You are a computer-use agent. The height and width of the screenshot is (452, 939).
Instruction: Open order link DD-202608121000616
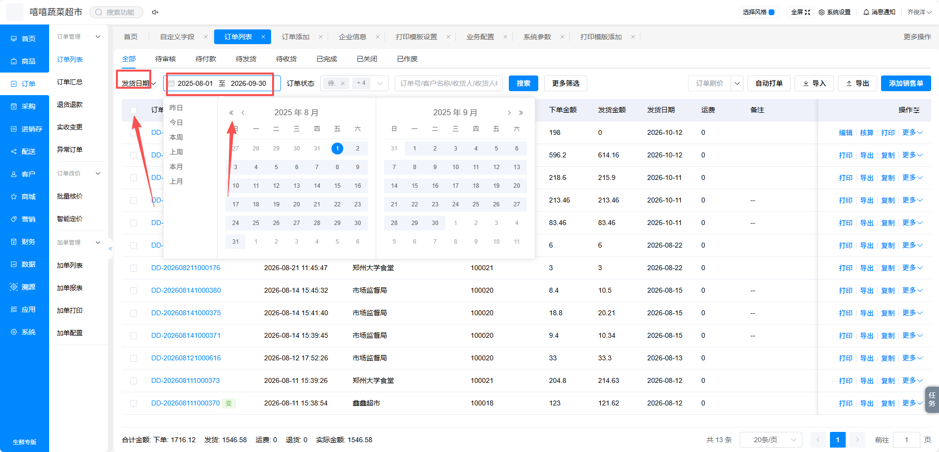click(x=186, y=358)
